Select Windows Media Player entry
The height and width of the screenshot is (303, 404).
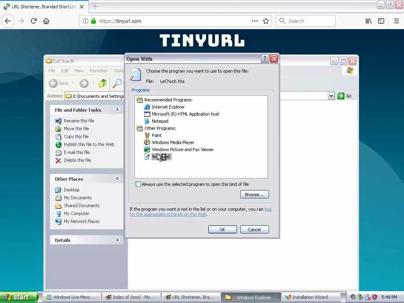(x=173, y=142)
